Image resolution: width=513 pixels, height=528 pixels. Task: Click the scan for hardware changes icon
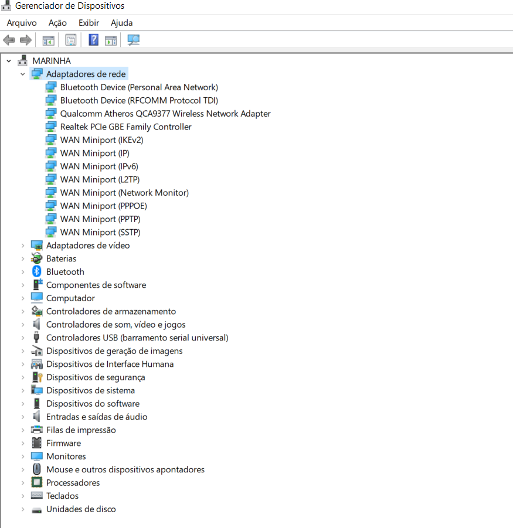(134, 40)
